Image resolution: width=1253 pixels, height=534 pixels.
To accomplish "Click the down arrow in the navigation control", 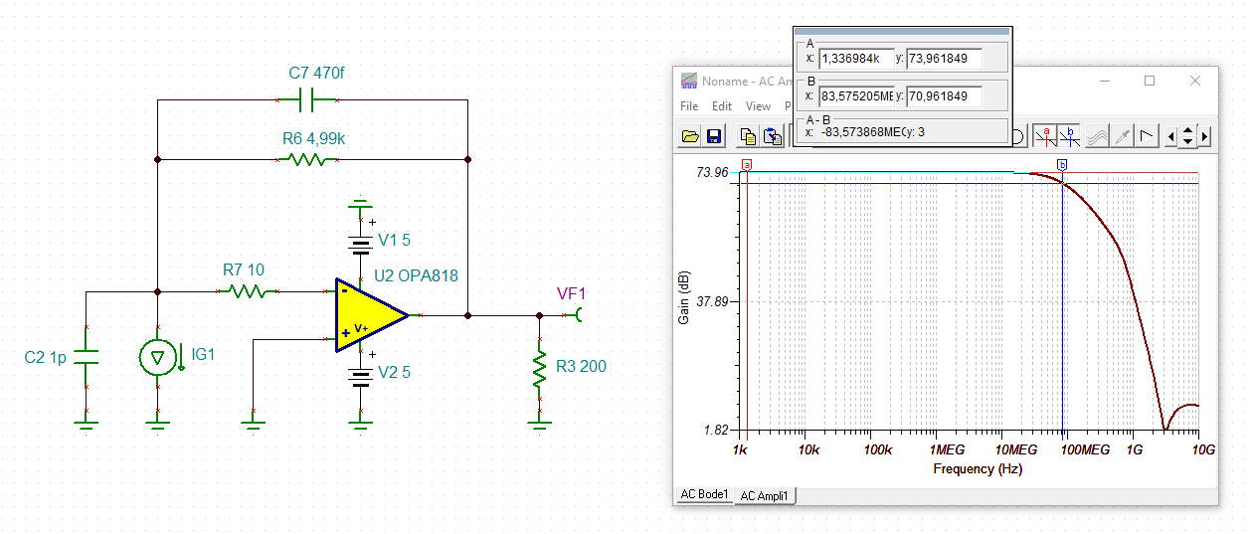I will click(1187, 142).
